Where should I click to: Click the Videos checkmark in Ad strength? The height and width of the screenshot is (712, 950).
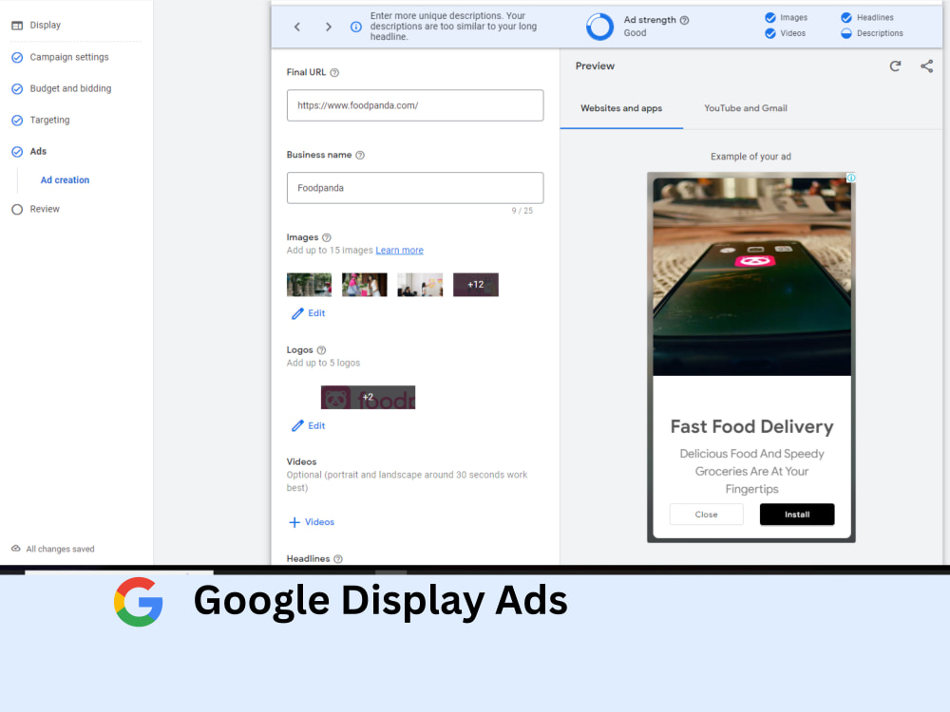click(x=770, y=33)
